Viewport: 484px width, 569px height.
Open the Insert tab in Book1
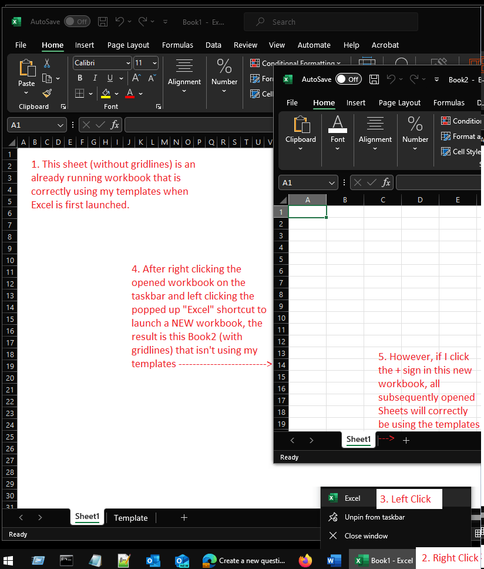pos(85,45)
